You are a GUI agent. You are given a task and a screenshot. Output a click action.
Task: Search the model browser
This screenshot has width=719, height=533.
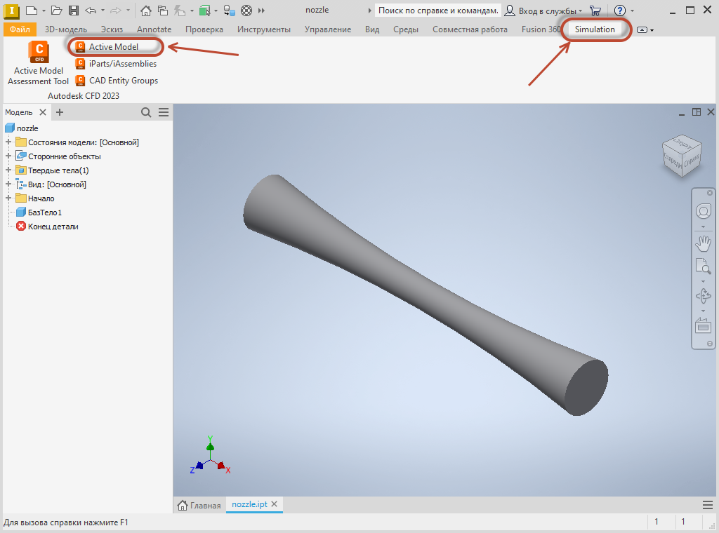tap(146, 112)
